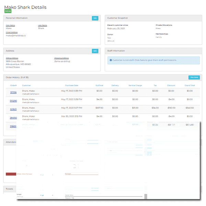Click the $637.50 subtotal cell
The width and height of the screenshot is (206, 206).
pos(99,108)
